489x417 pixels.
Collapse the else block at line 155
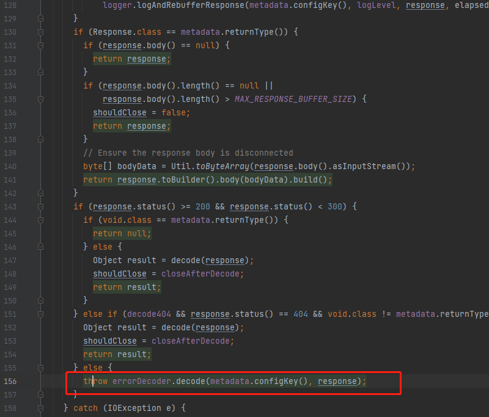pos(40,368)
